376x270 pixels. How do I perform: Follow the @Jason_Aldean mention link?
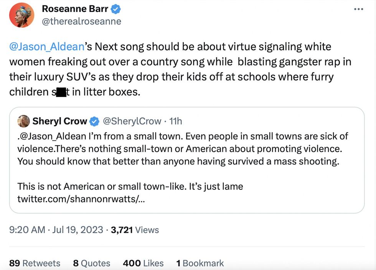[x=46, y=47]
